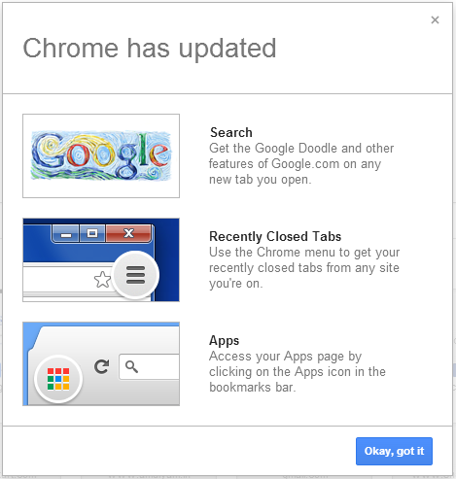Click the Okay, got it button
The image size is (456, 479).
click(394, 451)
